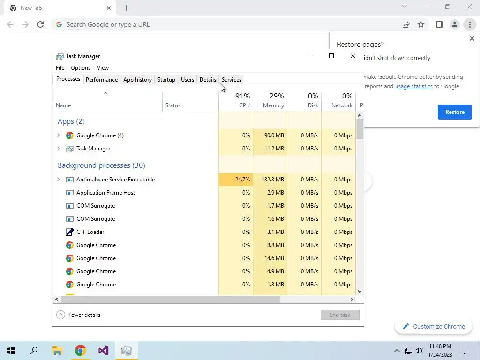480x360 pixels.
Task: Open the usage statistics link
Action: [x=413, y=86]
